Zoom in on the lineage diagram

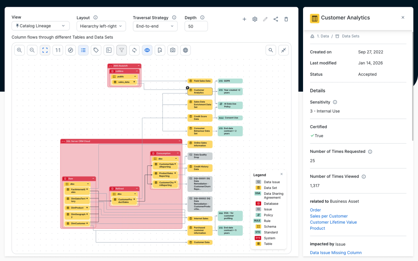[x=19, y=50]
